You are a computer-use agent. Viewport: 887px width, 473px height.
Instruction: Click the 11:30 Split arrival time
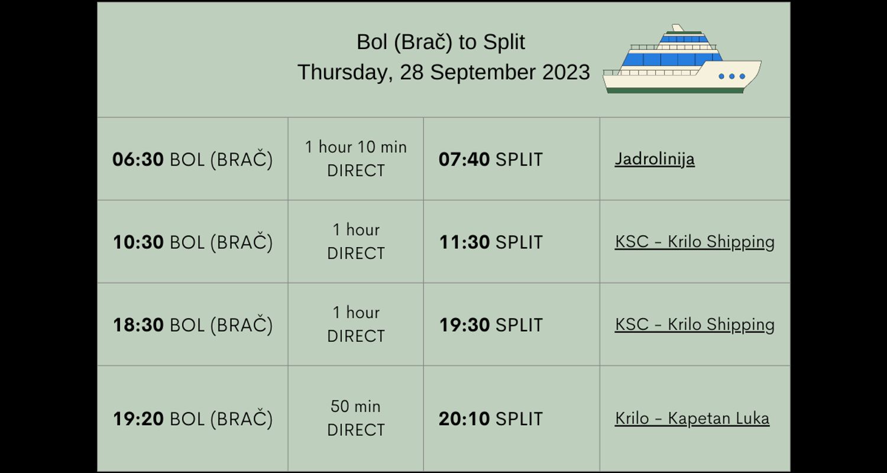point(490,242)
